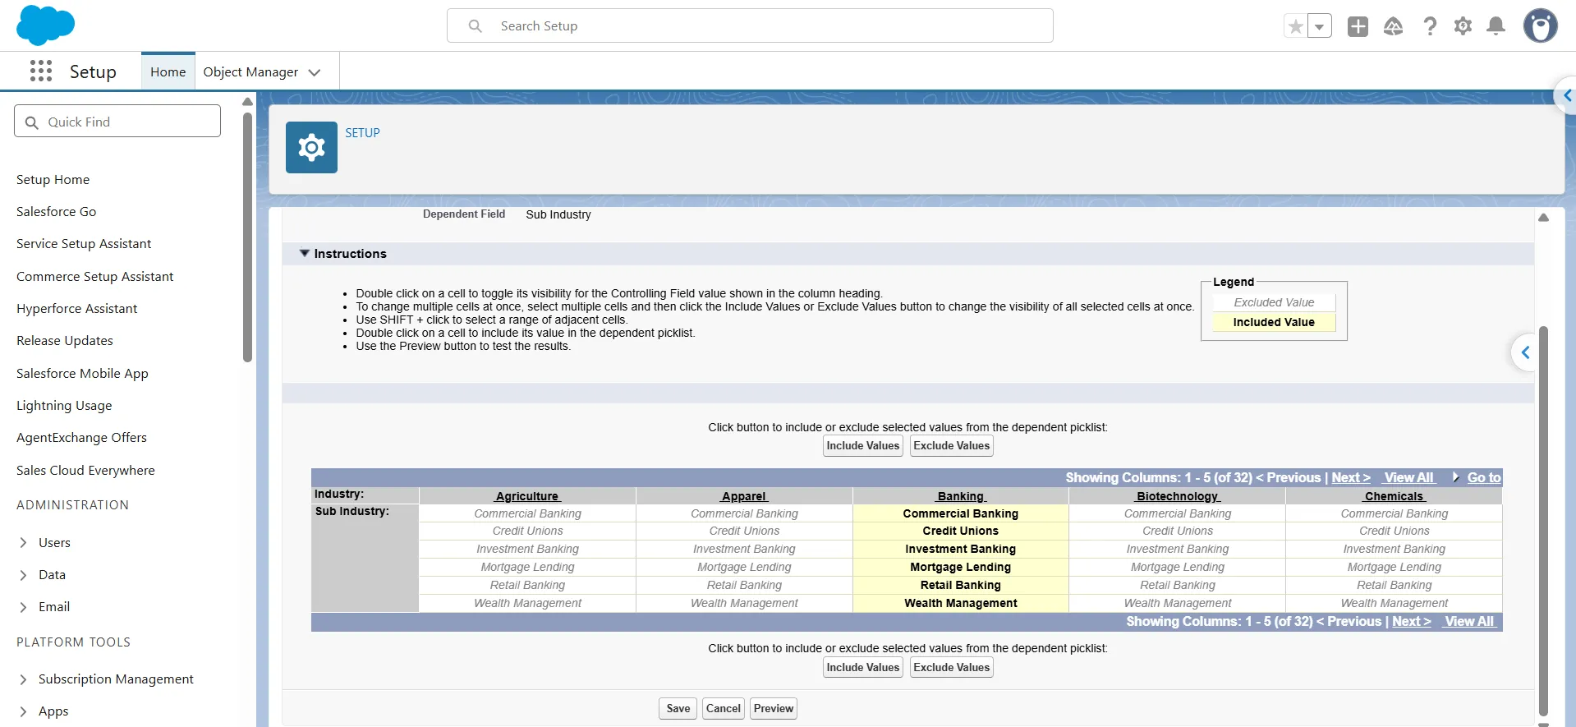The width and height of the screenshot is (1576, 727).
Task: Open Commerce Setup Assistant
Action: tap(94, 277)
